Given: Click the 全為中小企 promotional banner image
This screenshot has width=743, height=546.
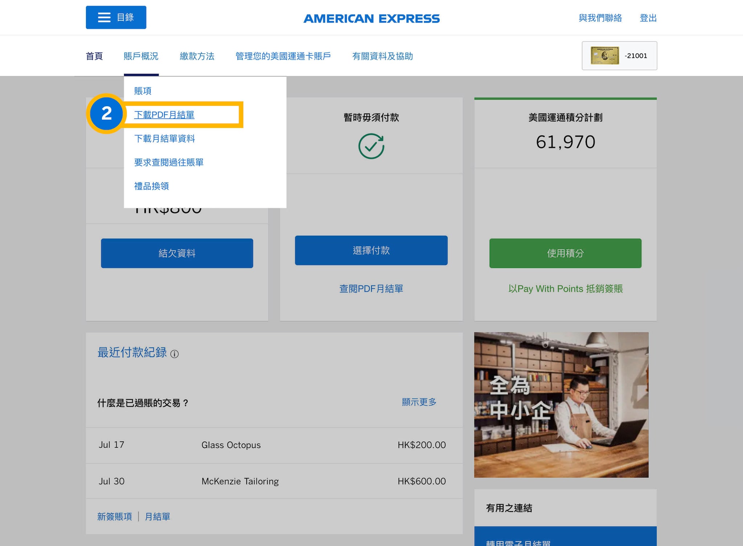Looking at the screenshot, I should click(561, 405).
